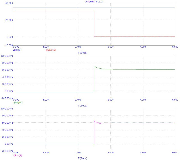Select the v(Out) (V) legend label
The width and height of the screenshot is (180, 160).
pyautogui.click(x=51, y=50)
